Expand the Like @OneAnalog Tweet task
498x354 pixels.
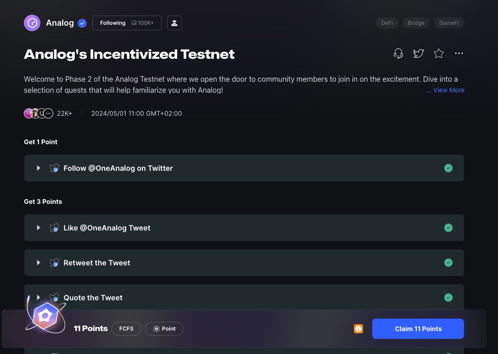coord(39,228)
